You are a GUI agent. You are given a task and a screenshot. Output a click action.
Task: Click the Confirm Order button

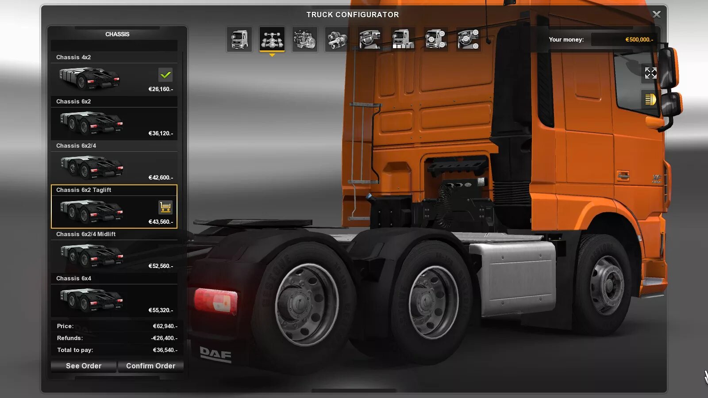pyautogui.click(x=150, y=366)
